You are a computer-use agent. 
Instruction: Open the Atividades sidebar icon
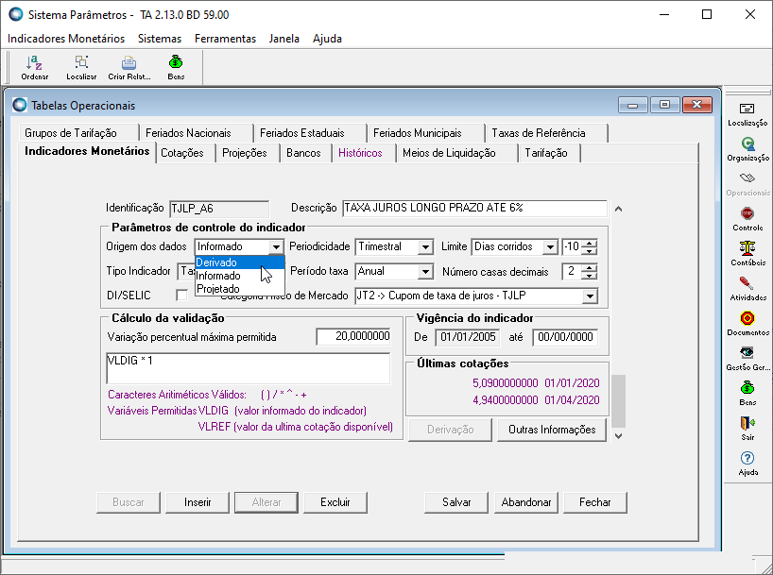coord(747,289)
